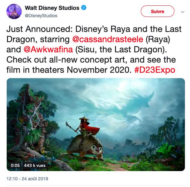This screenshot has width=190, height=187.
Task: Open the 12:10 - 24 août 2019 timestamp
Action: point(27,179)
